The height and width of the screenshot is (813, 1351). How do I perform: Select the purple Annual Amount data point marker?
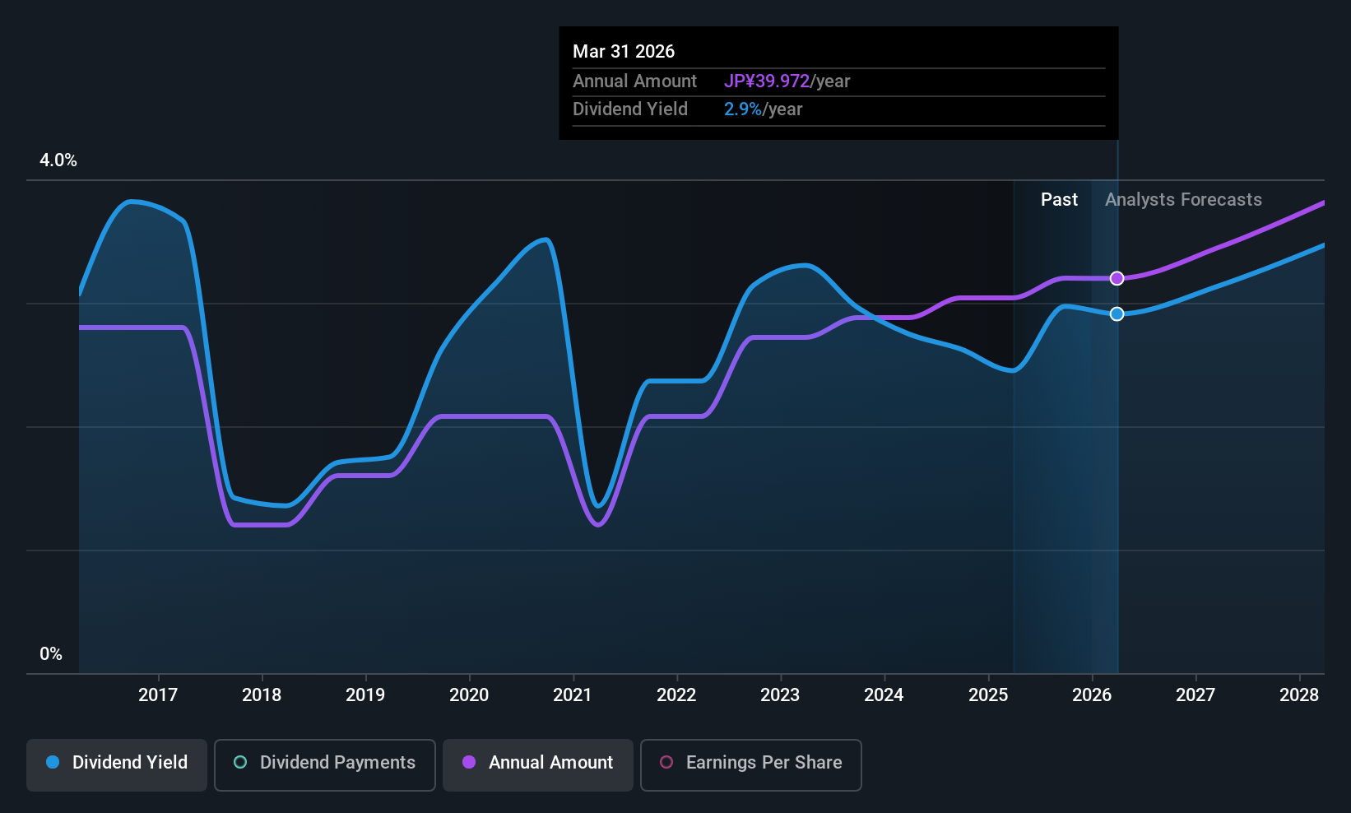[1117, 278]
